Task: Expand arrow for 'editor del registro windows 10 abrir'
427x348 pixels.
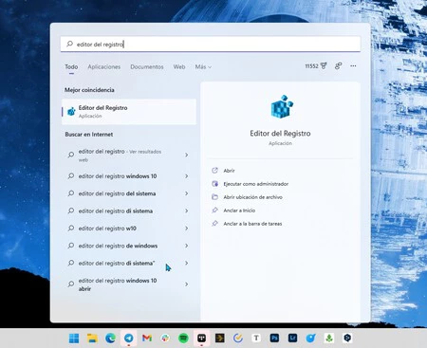Action: 187,284
